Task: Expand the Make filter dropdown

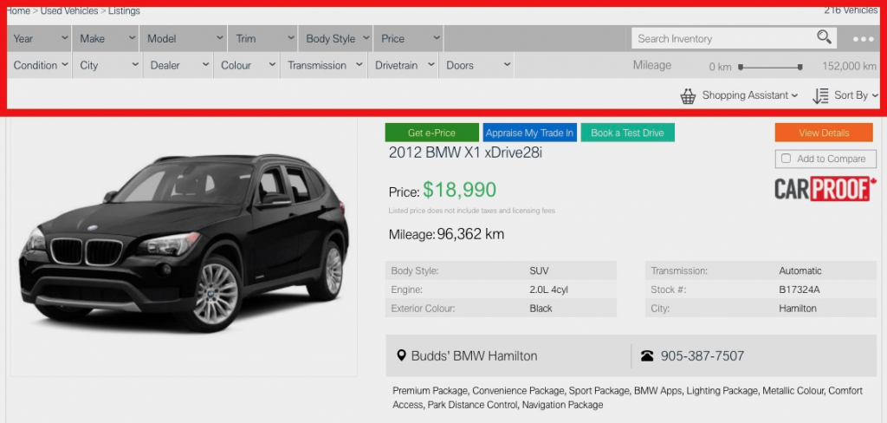Action: pos(107,38)
